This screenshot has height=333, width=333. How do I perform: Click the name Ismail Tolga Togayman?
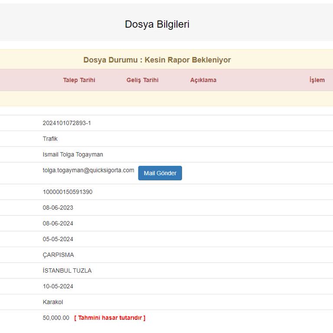(73, 154)
